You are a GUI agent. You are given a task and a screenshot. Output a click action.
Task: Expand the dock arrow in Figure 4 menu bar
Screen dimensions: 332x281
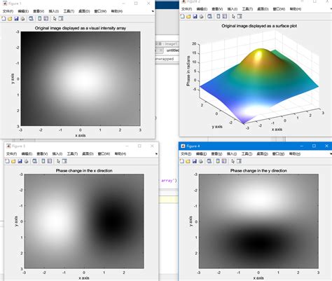tap(331, 153)
